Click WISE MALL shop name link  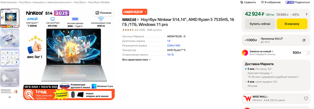click(x=260, y=97)
